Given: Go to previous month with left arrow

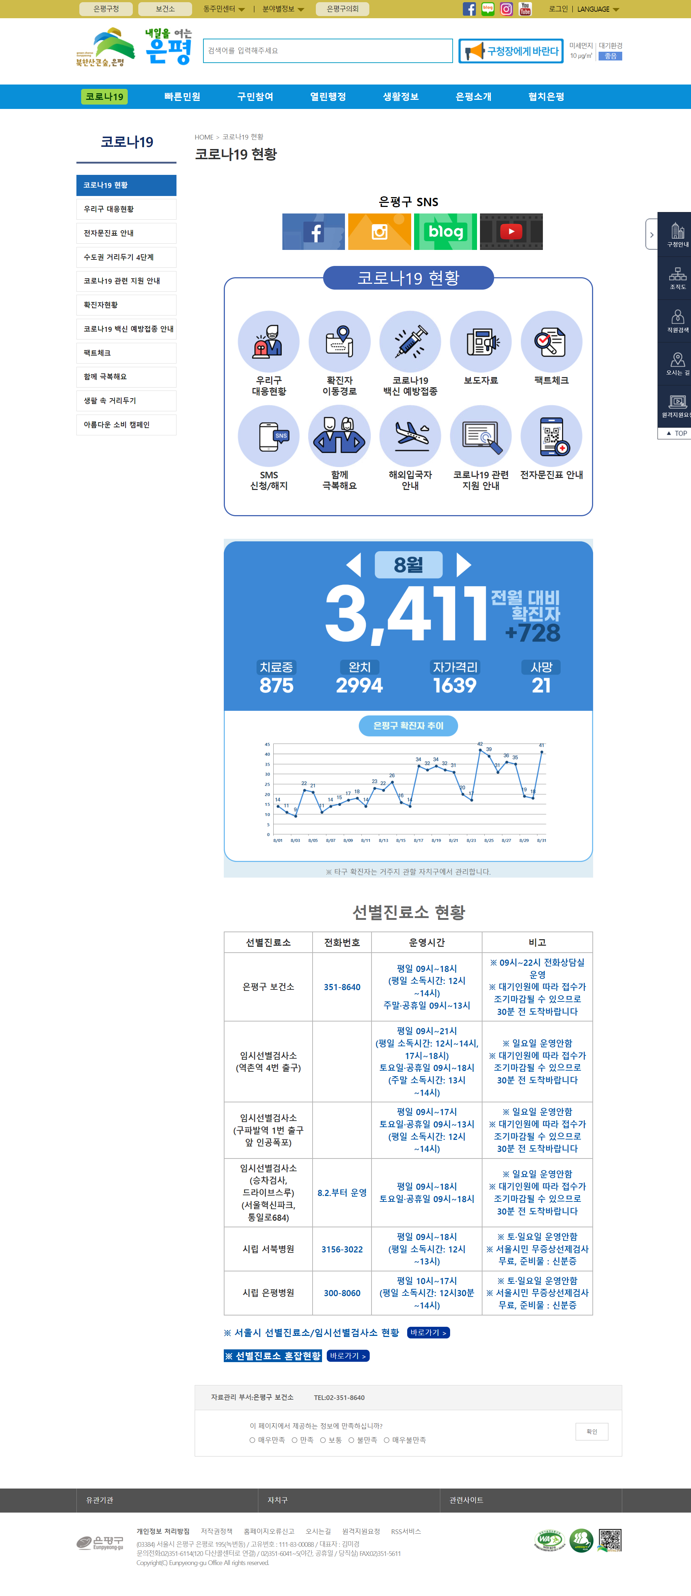Looking at the screenshot, I should point(353,564).
